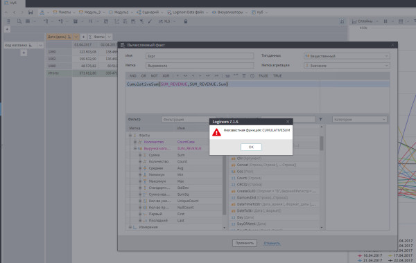Viewport: 416px width, 263px height.
Task: Click the XLS export button in cube toolbar
Action: coord(164,21)
